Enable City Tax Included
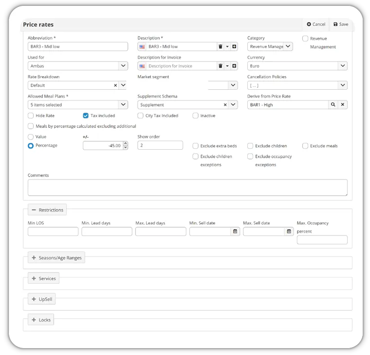This screenshot has width=370, height=355. pyautogui.click(x=140, y=116)
